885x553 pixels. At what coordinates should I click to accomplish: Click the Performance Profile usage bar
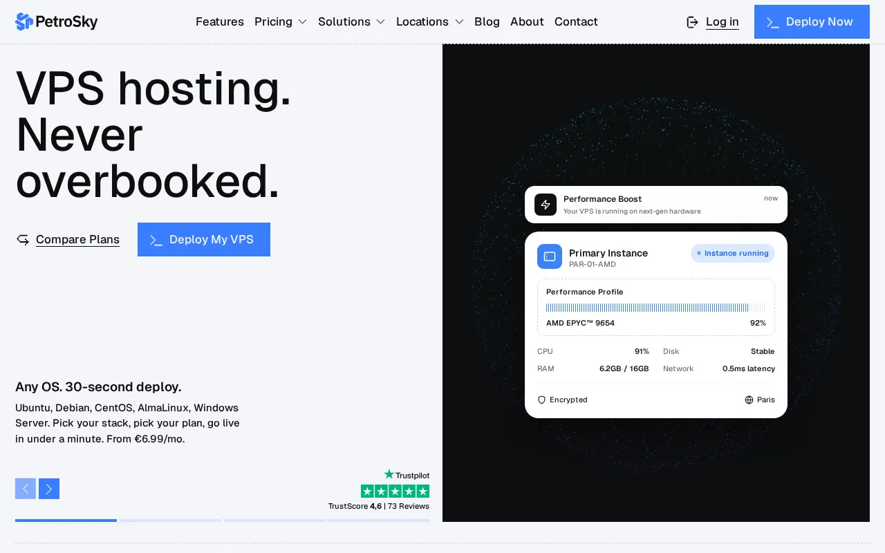[655, 308]
